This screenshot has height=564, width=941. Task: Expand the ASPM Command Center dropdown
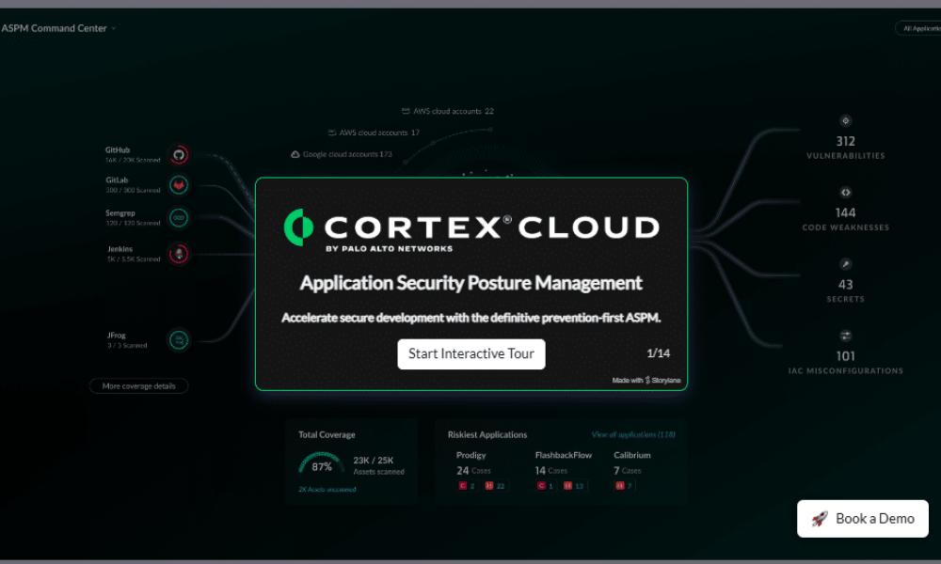coord(58,28)
